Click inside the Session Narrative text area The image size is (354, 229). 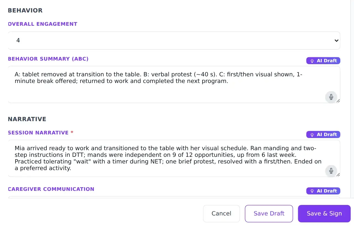(174, 158)
